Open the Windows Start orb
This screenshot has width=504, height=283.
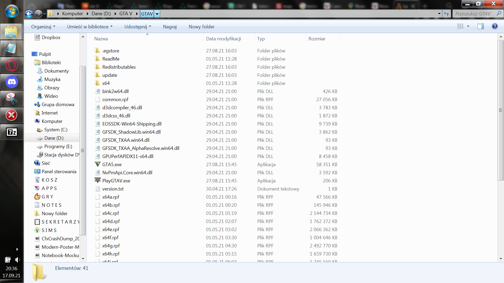(12, 11)
